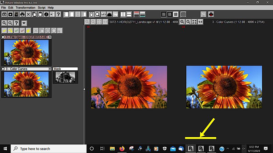This screenshot has width=273, height=153.
Task: Zoom in on the Color Curves view
Action: 182,22
